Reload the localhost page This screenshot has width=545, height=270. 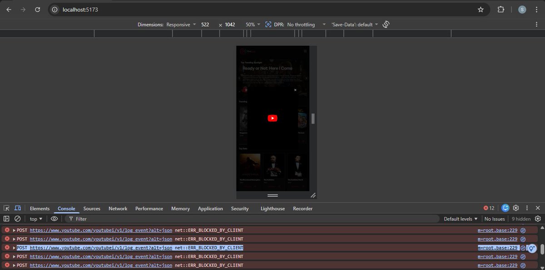[x=38, y=10]
